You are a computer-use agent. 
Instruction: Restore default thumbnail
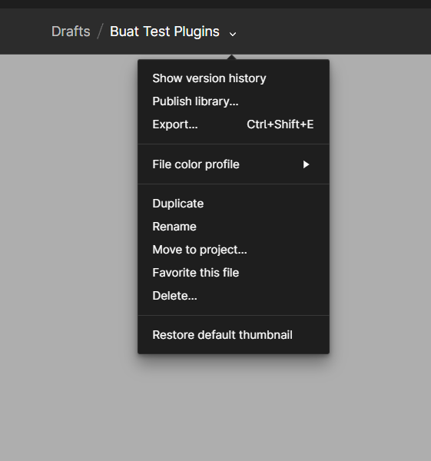(234, 335)
